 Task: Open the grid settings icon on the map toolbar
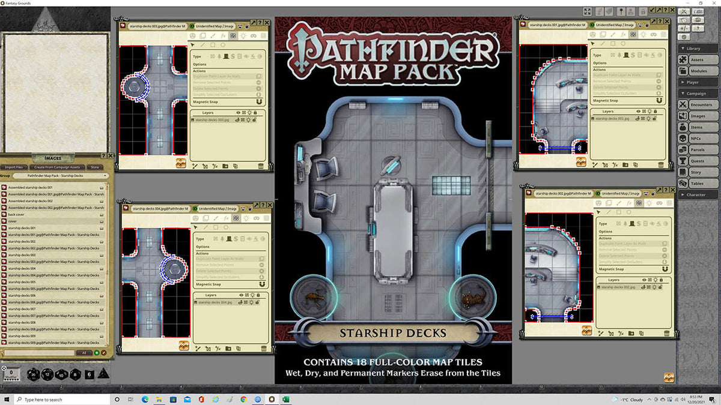[263, 35]
